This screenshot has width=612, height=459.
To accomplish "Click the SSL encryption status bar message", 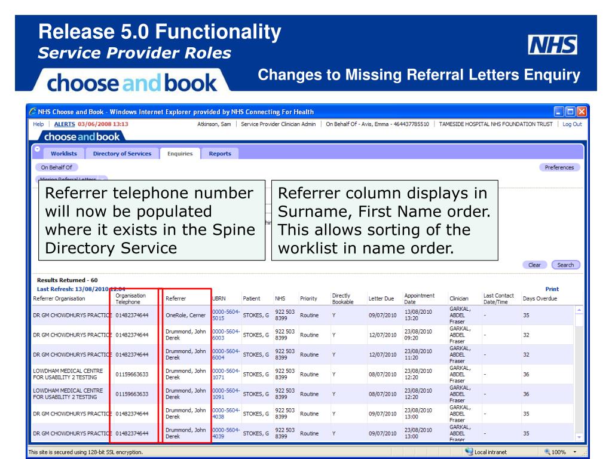I will click(x=85, y=452).
